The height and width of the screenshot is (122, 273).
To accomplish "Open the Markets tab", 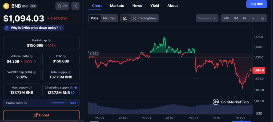I will (x=117, y=6).
